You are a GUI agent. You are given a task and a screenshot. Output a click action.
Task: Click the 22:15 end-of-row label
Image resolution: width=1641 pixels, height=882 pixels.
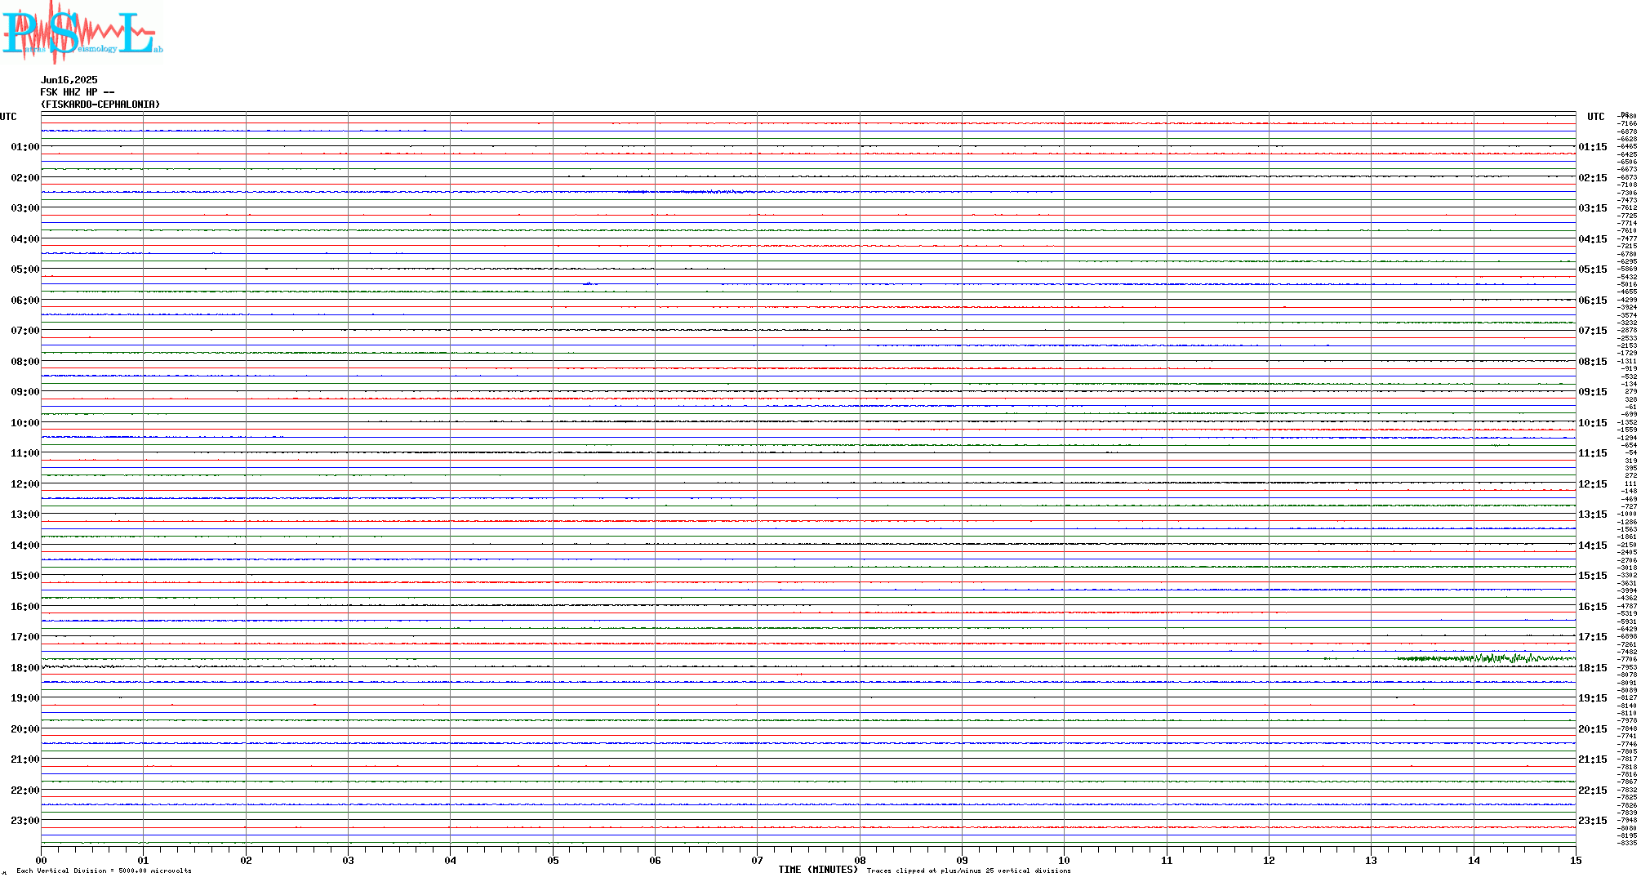coord(1593,791)
